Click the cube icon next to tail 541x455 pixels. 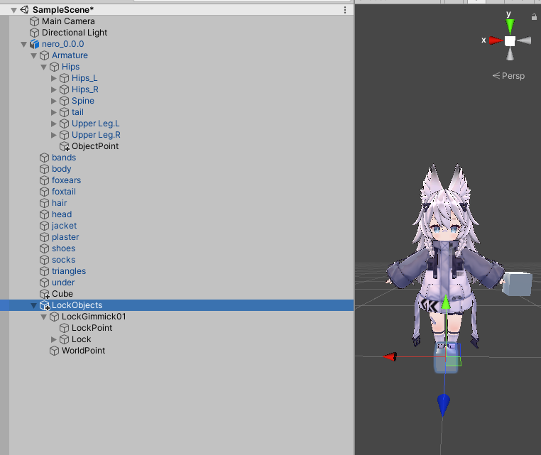64,112
